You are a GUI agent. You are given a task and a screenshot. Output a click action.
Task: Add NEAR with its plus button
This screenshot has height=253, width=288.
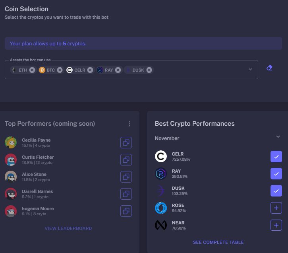(x=276, y=225)
